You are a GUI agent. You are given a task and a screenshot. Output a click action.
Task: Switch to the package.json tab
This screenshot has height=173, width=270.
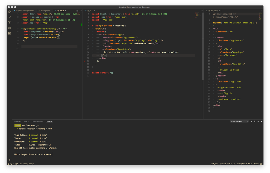(x=45, y=11)
